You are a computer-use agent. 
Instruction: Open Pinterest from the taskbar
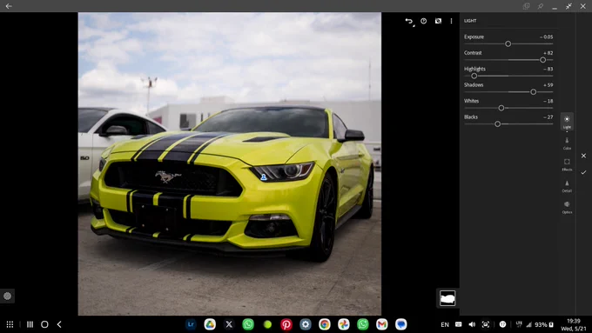pos(286,324)
